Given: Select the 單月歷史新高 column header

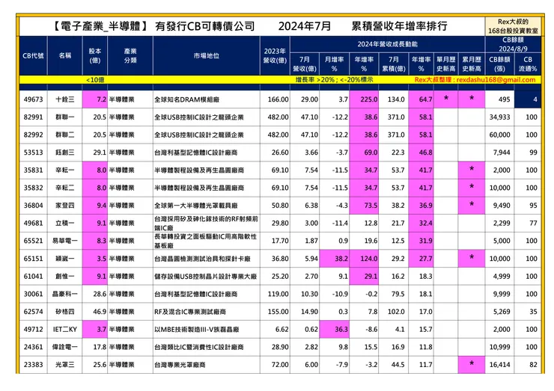Looking at the screenshot, I should coord(446,64).
